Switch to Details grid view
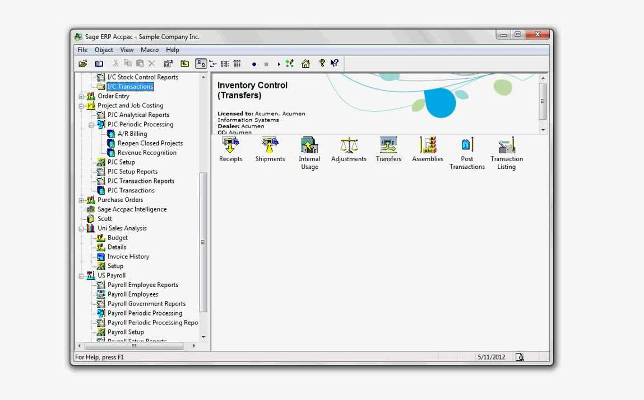644x400 pixels. (x=237, y=64)
